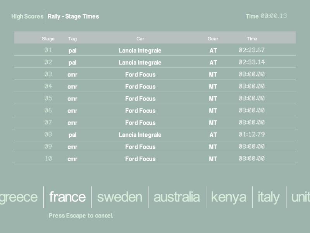310x233 pixels.
Task: Click the Tag column header
Action: pyautogui.click(x=72, y=39)
